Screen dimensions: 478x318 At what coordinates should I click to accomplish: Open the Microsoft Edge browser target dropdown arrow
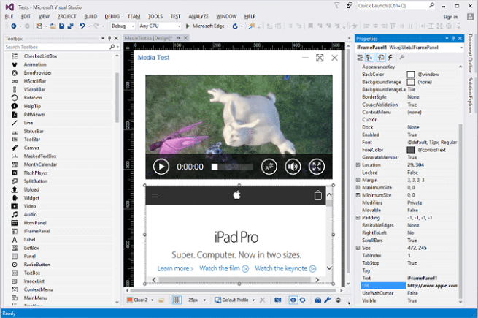point(228,26)
